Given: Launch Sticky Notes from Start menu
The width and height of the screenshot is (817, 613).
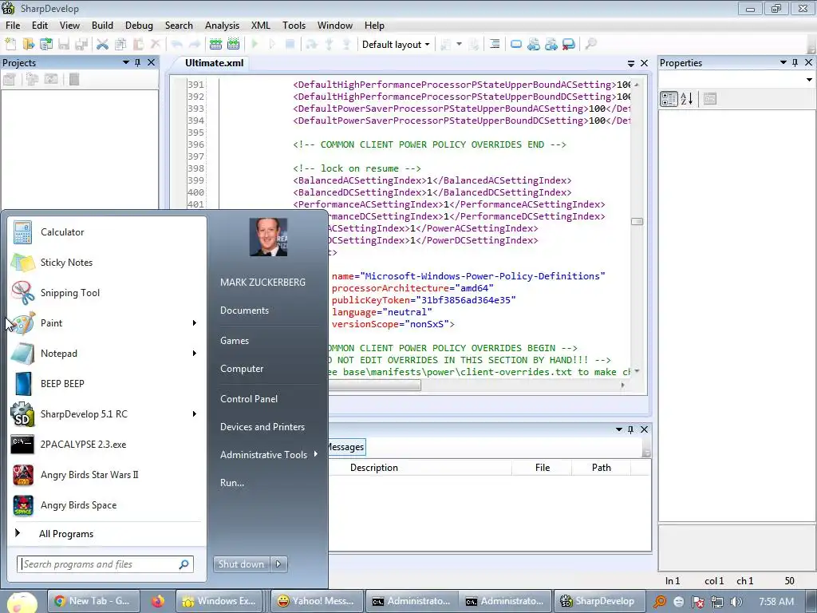Looking at the screenshot, I should click(x=107, y=262).
